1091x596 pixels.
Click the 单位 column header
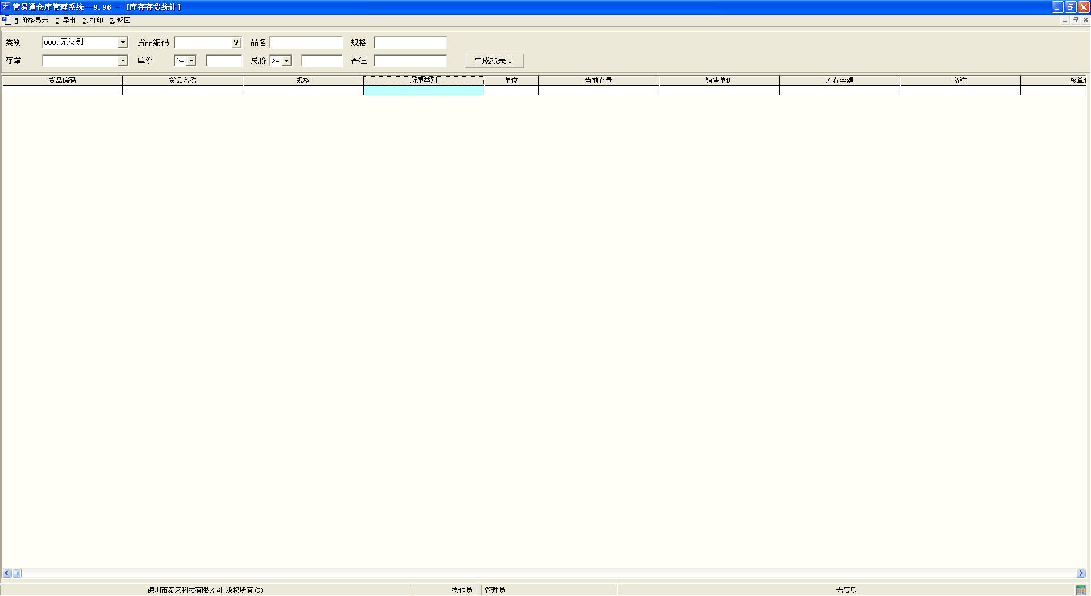point(511,81)
